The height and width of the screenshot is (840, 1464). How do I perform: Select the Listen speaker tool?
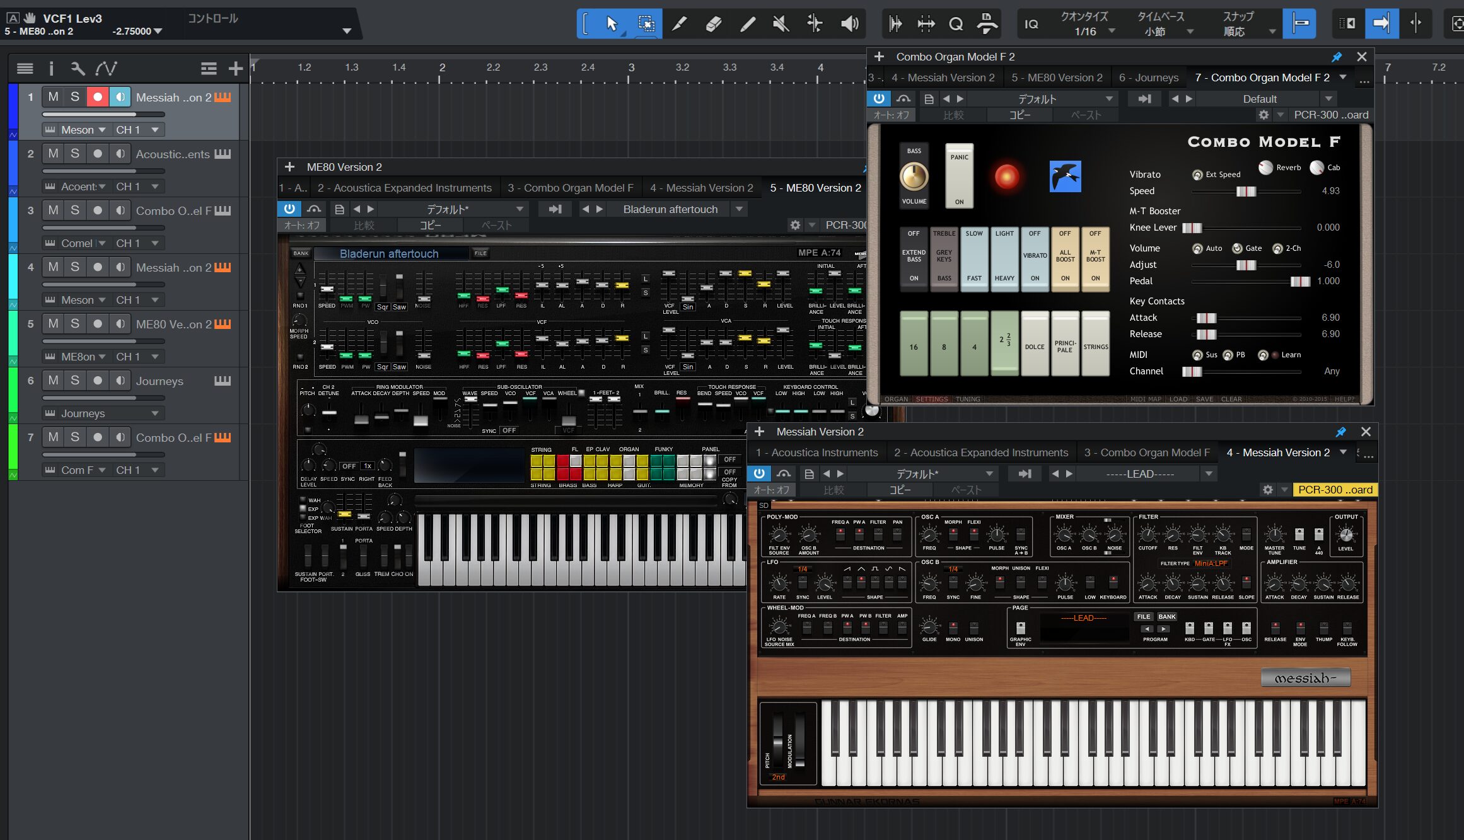tap(849, 24)
